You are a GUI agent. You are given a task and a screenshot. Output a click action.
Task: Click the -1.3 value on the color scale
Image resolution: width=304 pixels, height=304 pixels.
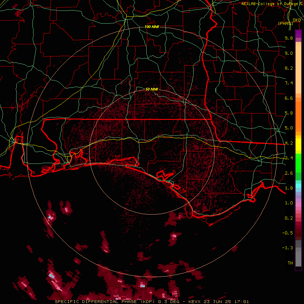point(287,248)
